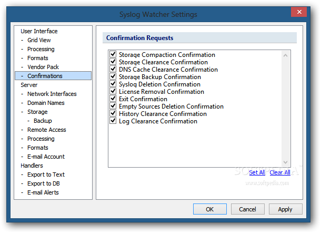This screenshot has height=233, width=321.
Task: Select the Log Clearance Confirmation label text
Action: [x=158, y=121]
